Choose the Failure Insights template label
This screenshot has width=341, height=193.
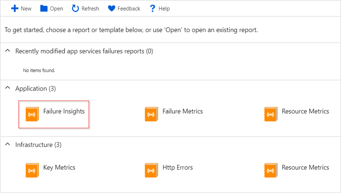pos(64,111)
